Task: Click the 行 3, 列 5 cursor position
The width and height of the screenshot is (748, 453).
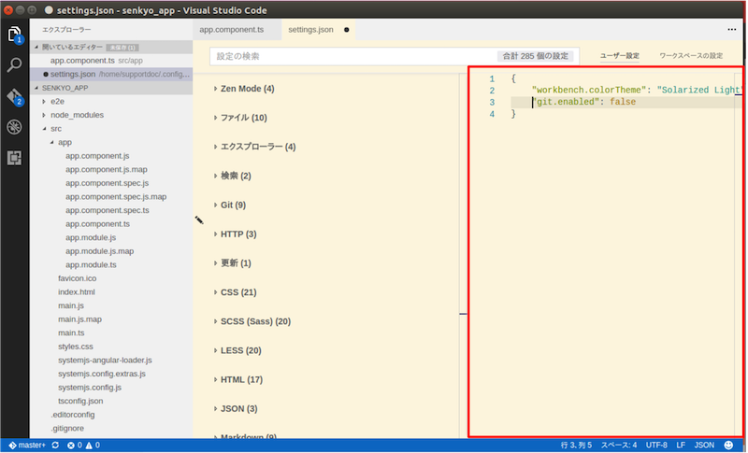Action: pos(576,445)
